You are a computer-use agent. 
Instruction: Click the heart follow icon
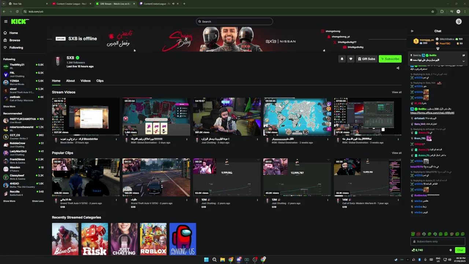pos(351,59)
